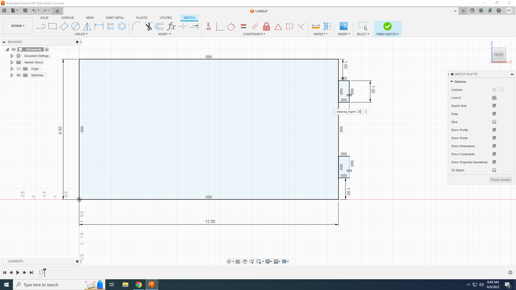This screenshot has height=290, width=516.
Task: Select the Mirror tool icon
Action: point(87,26)
